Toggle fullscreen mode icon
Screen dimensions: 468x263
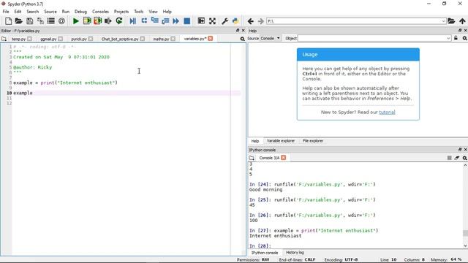(x=212, y=21)
